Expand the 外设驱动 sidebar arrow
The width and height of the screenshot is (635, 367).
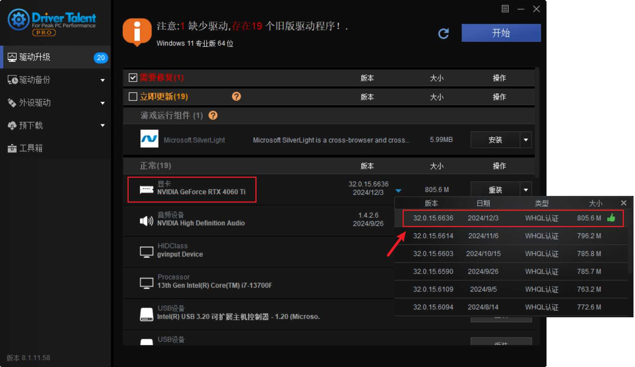coord(103,103)
